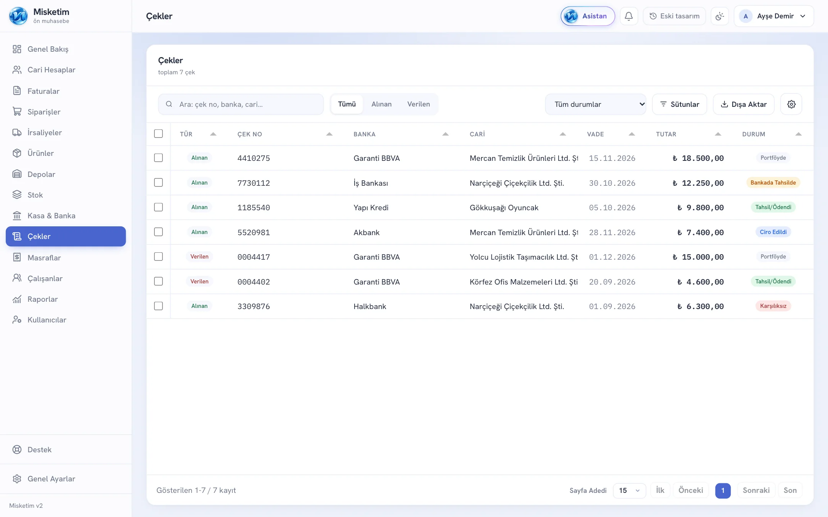Click Cari Hesaplar people icon
The height and width of the screenshot is (517, 828).
(x=17, y=70)
